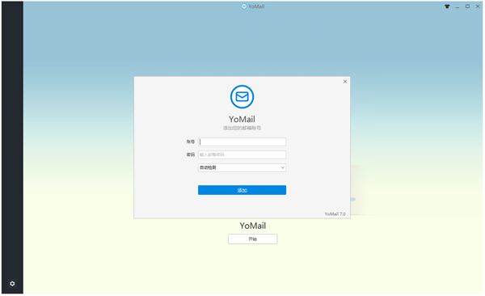Expand the 自动检测 protocol dropdown arrow
The image size is (485, 296).
(282, 167)
